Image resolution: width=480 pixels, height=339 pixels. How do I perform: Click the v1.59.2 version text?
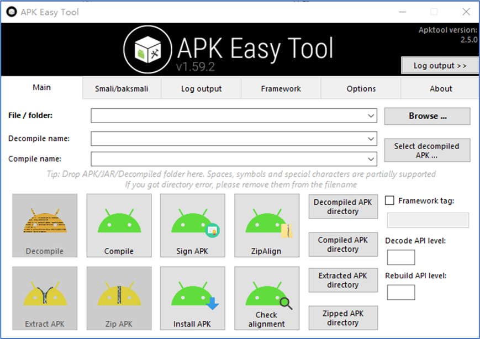[x=196, y=67]
